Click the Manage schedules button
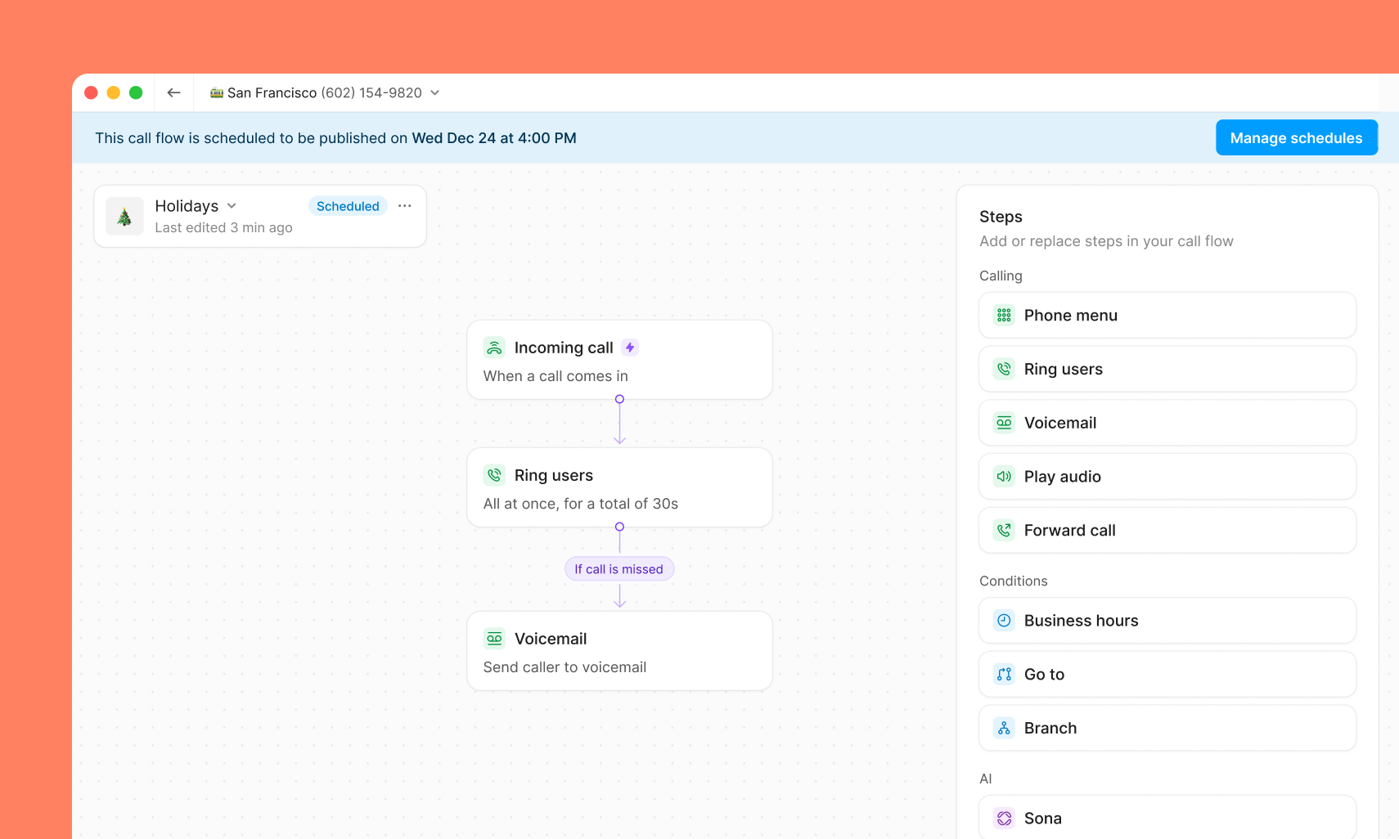Viewport: 1399px width, 839px height. coord(1296,138)
